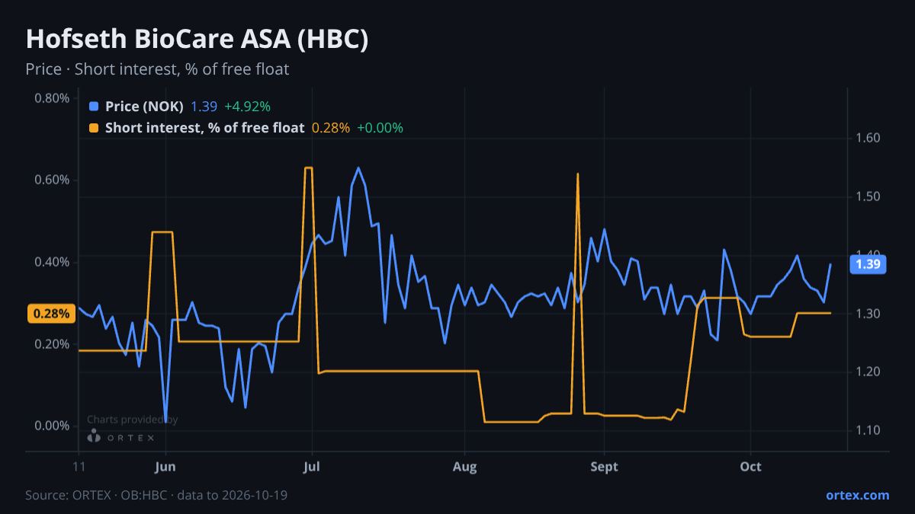Screen dimensions: 915x514
Task: Click the blue 1.39 price tag on right axis
Action: coord(868,264)
